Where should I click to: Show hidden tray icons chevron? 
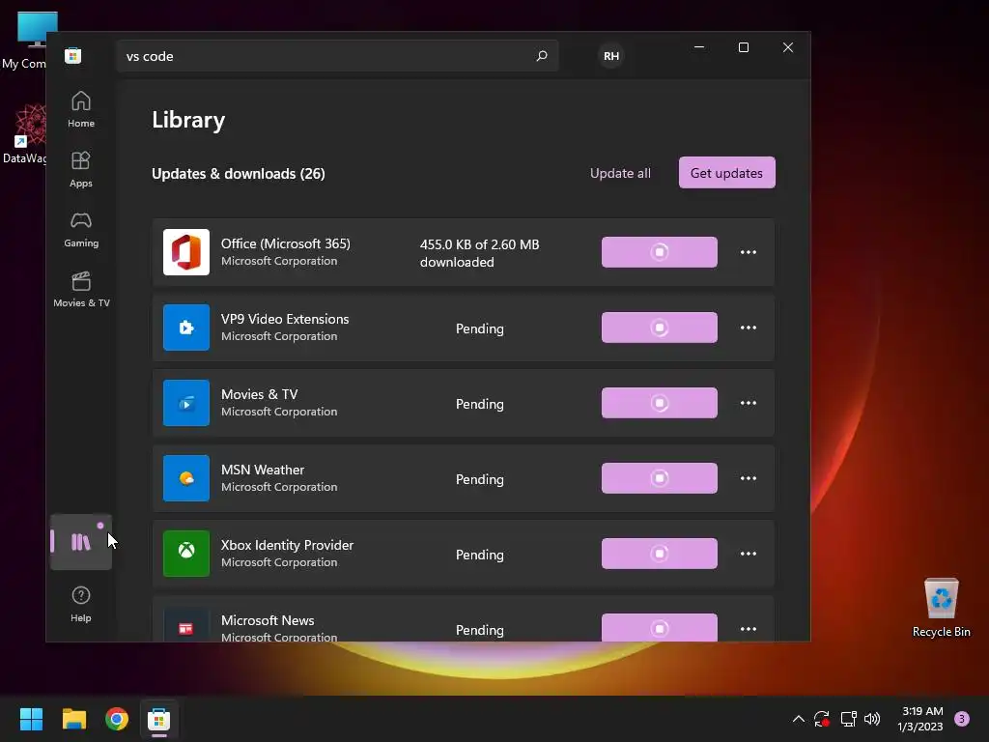pos(798,719)
